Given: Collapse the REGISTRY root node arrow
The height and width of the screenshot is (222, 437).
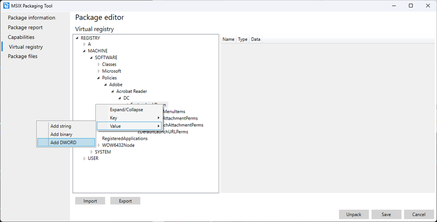Looking at the screenshot, I should point(77,38).
